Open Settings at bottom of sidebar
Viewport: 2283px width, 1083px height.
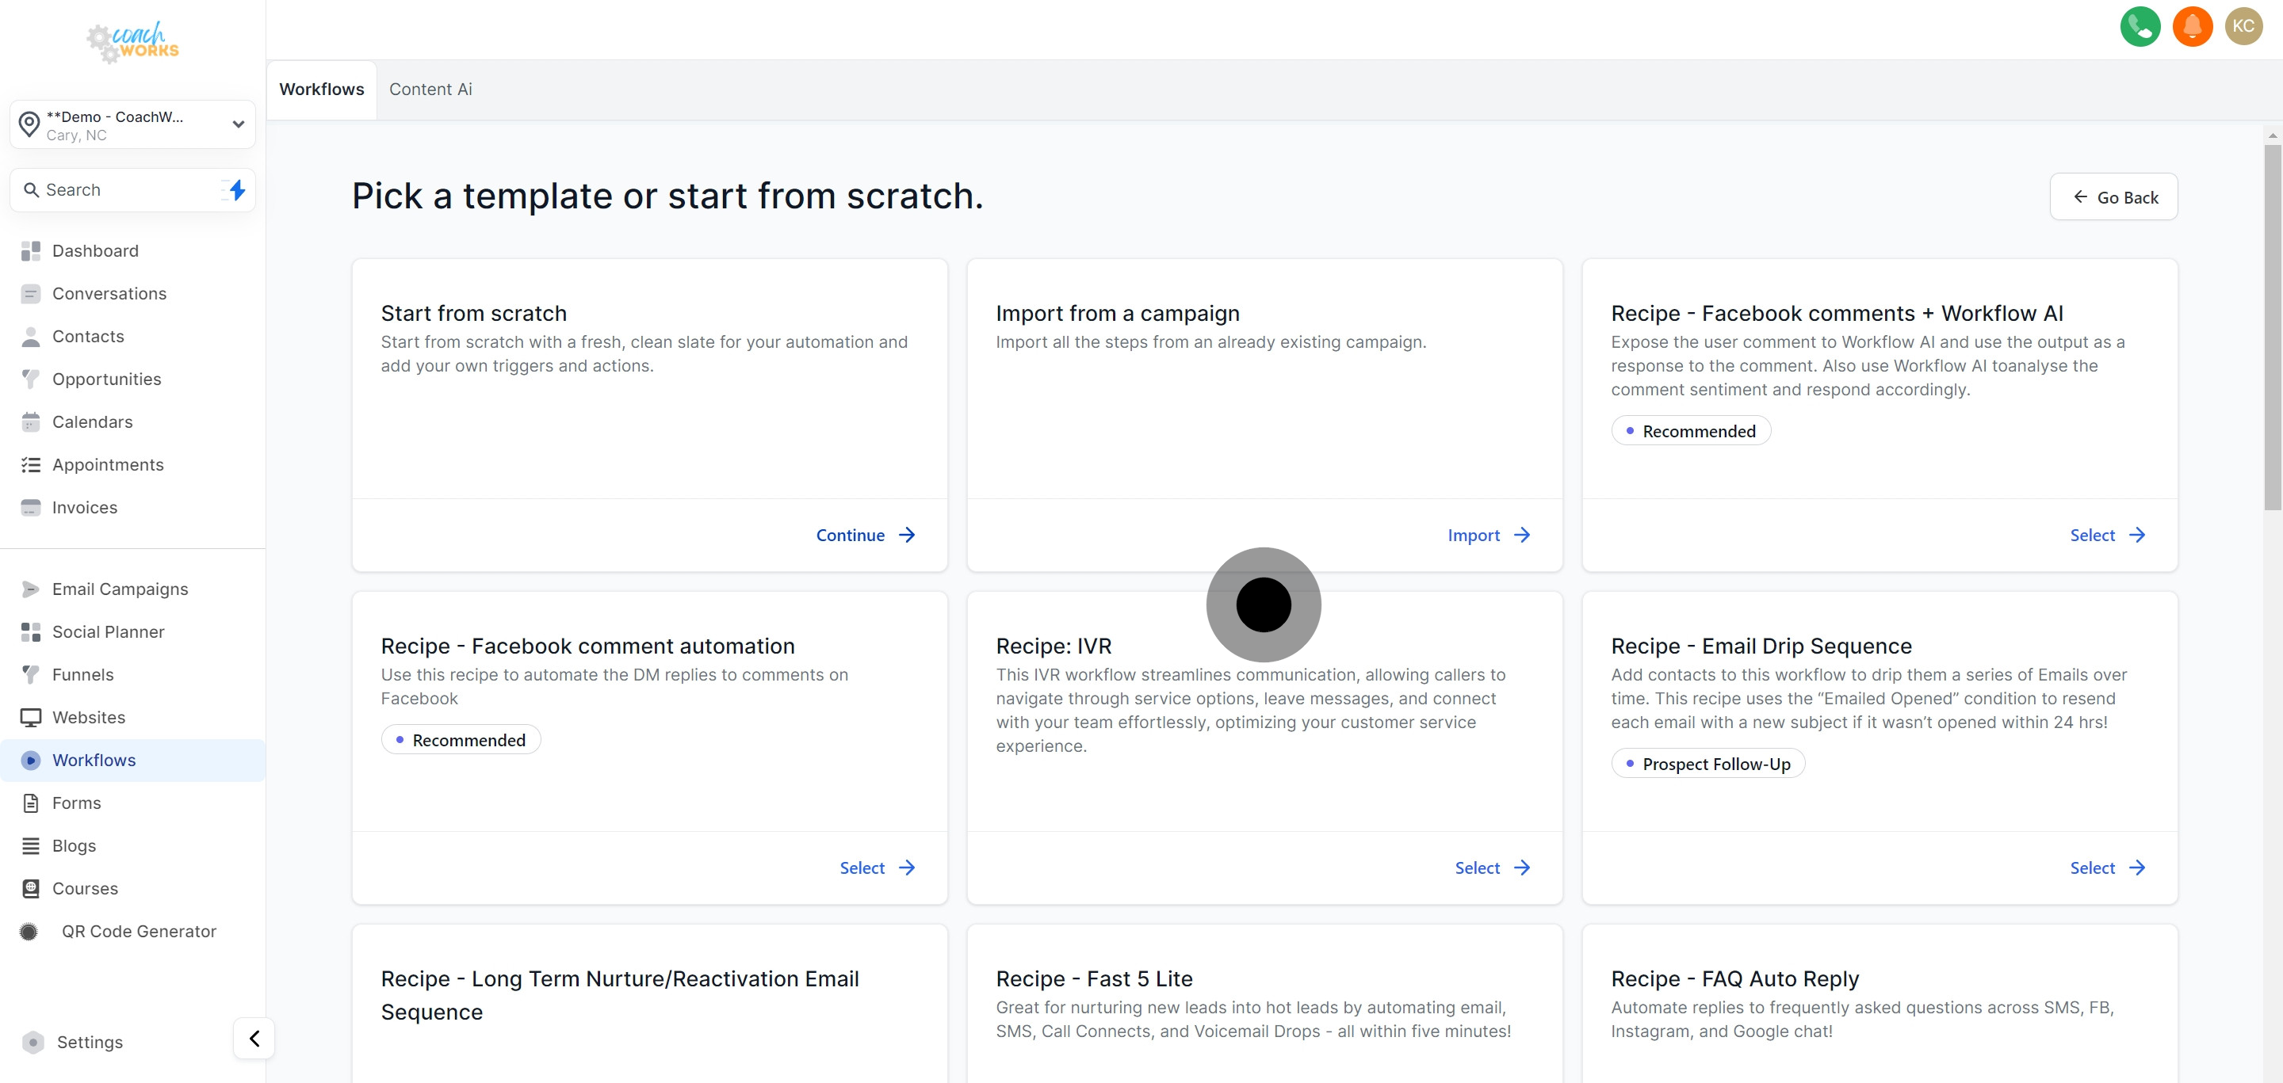coord(90,1043)
